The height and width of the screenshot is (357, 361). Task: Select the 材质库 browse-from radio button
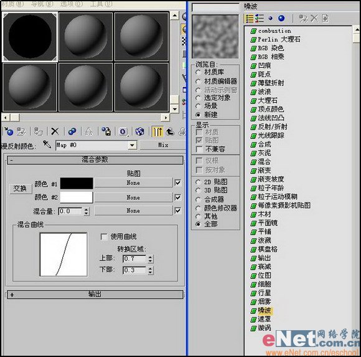coord(198,72)
